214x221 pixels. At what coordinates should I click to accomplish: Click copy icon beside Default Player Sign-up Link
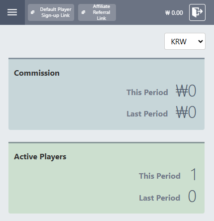click(x=33, y=12)
